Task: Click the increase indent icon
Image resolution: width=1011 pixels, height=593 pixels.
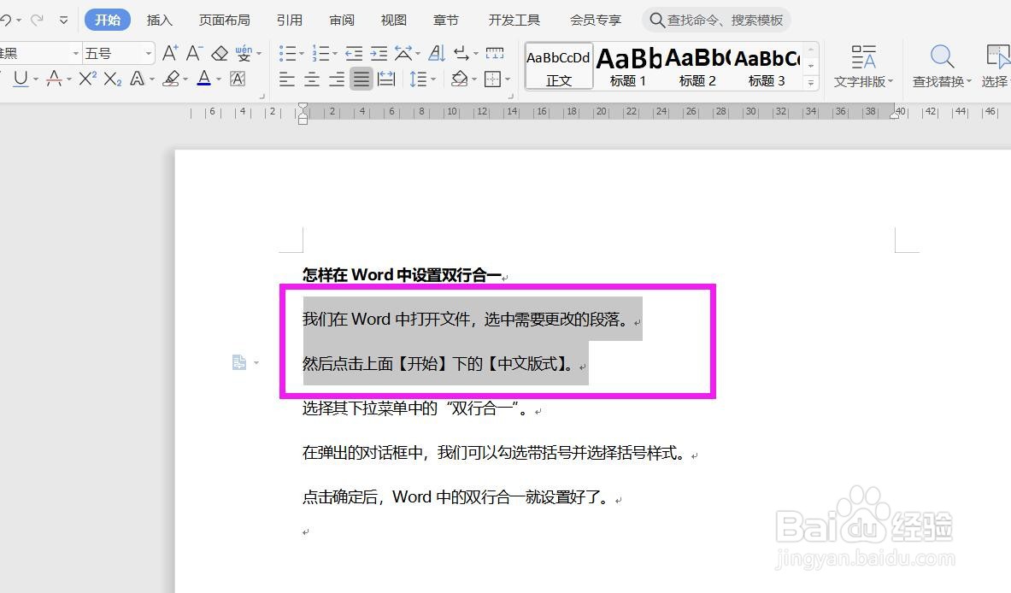Action: (x=379, y=53)
